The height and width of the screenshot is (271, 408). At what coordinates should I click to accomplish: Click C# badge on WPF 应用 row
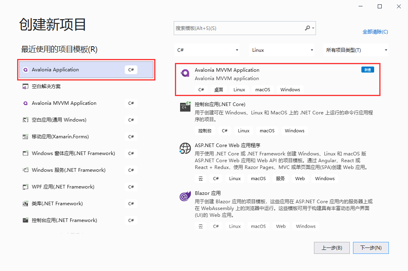coord(131,187)
